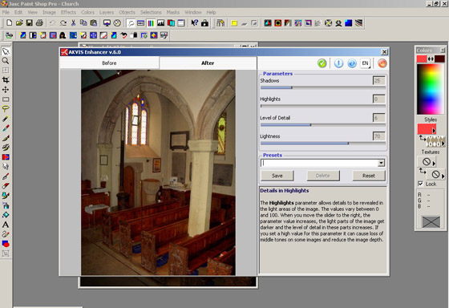
Task: Undo the last action in toolbar
Action: [53, 23]
